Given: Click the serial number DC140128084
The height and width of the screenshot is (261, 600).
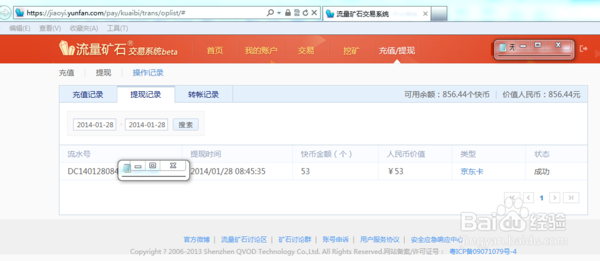Looking at the screenshot, I should coord(93,172).
